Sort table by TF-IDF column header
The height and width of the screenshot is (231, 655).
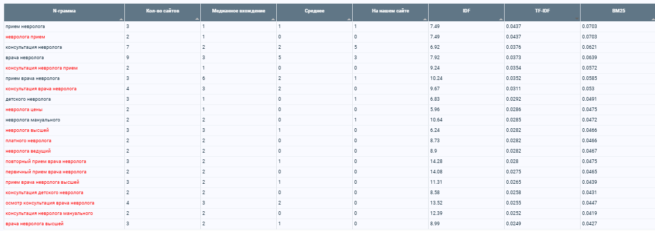(542, 10)
